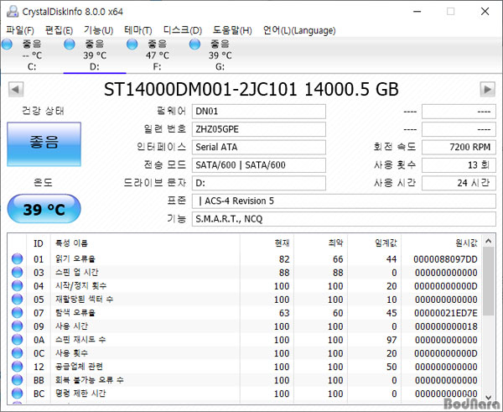Click status orb for attribute 07 탐색 오류율
This screenshot has height=412, width=503.
[18, 313]
